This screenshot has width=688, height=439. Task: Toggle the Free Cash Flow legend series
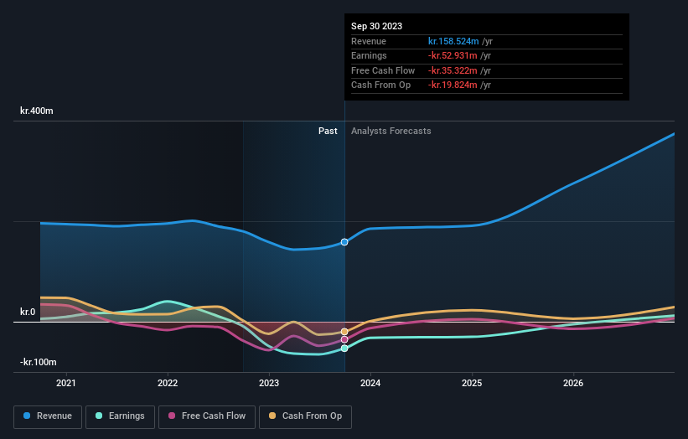coord(207,416)
